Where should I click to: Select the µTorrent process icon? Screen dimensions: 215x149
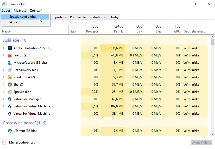[10, 131]
